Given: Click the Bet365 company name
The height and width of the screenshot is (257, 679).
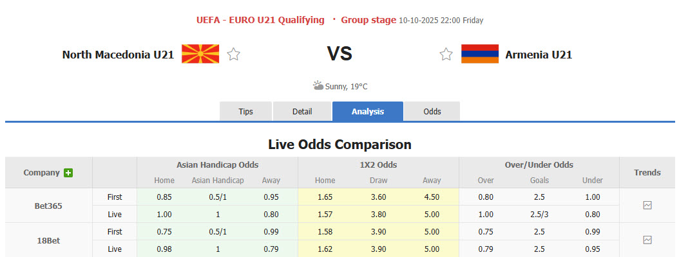Looking at the screenshot, I should coord(48,206).
